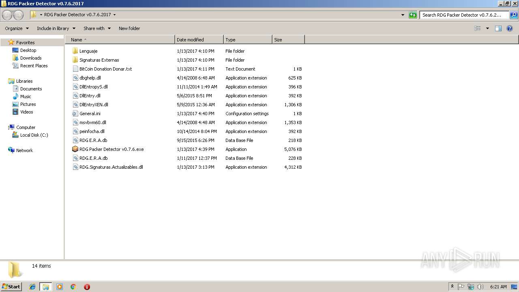Open the Share with dropdown

pyautogui.click(x=97, y=28)
